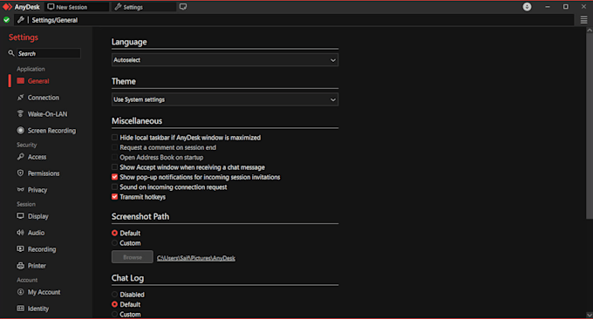Click the scrollbar up arrow
Image resolution: width=593 pixels, height=319 pixels.
coord(590,30)
